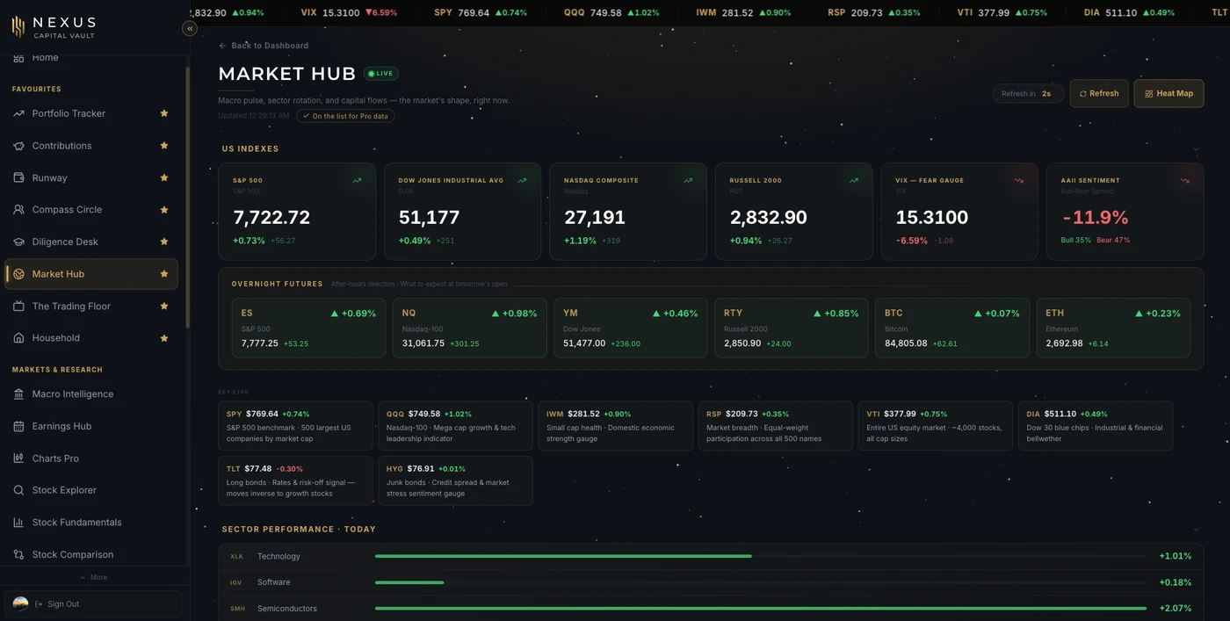Click the Stock Fundamentals bar chart icon
This screenshot has height=621, width=1230.
18,523
